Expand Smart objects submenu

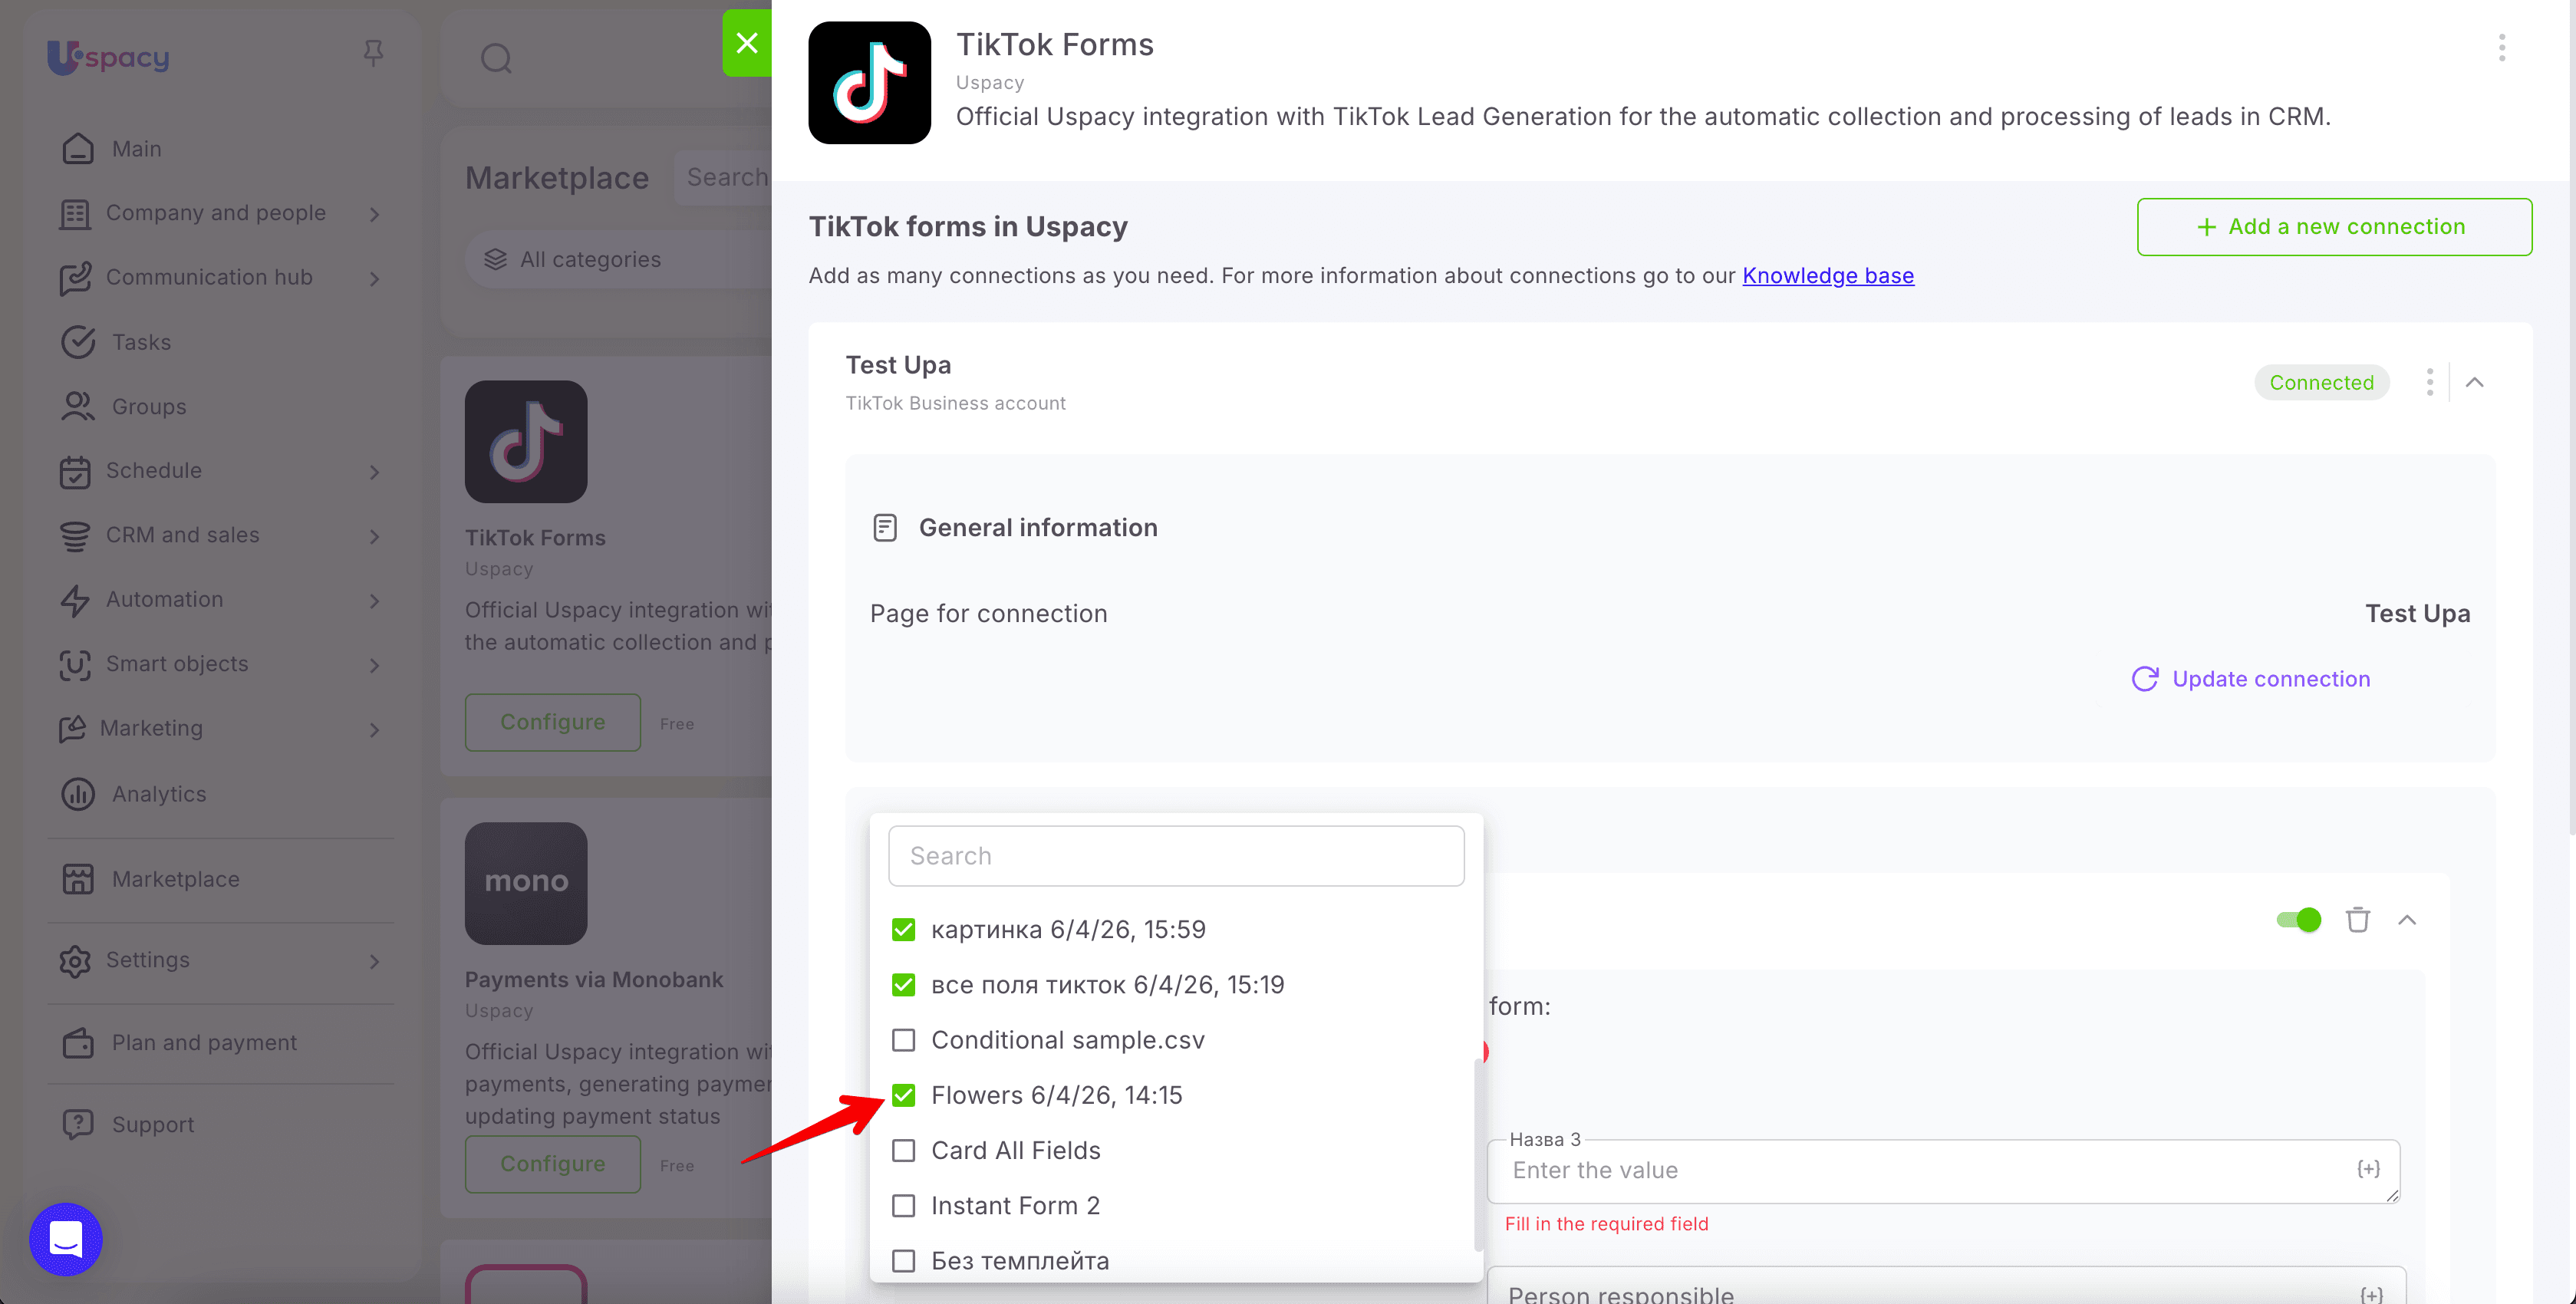[x=375, y=665]
